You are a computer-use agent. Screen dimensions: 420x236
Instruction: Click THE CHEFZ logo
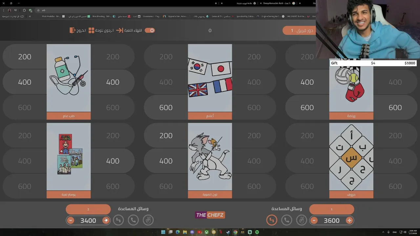(x=210, y=215)
